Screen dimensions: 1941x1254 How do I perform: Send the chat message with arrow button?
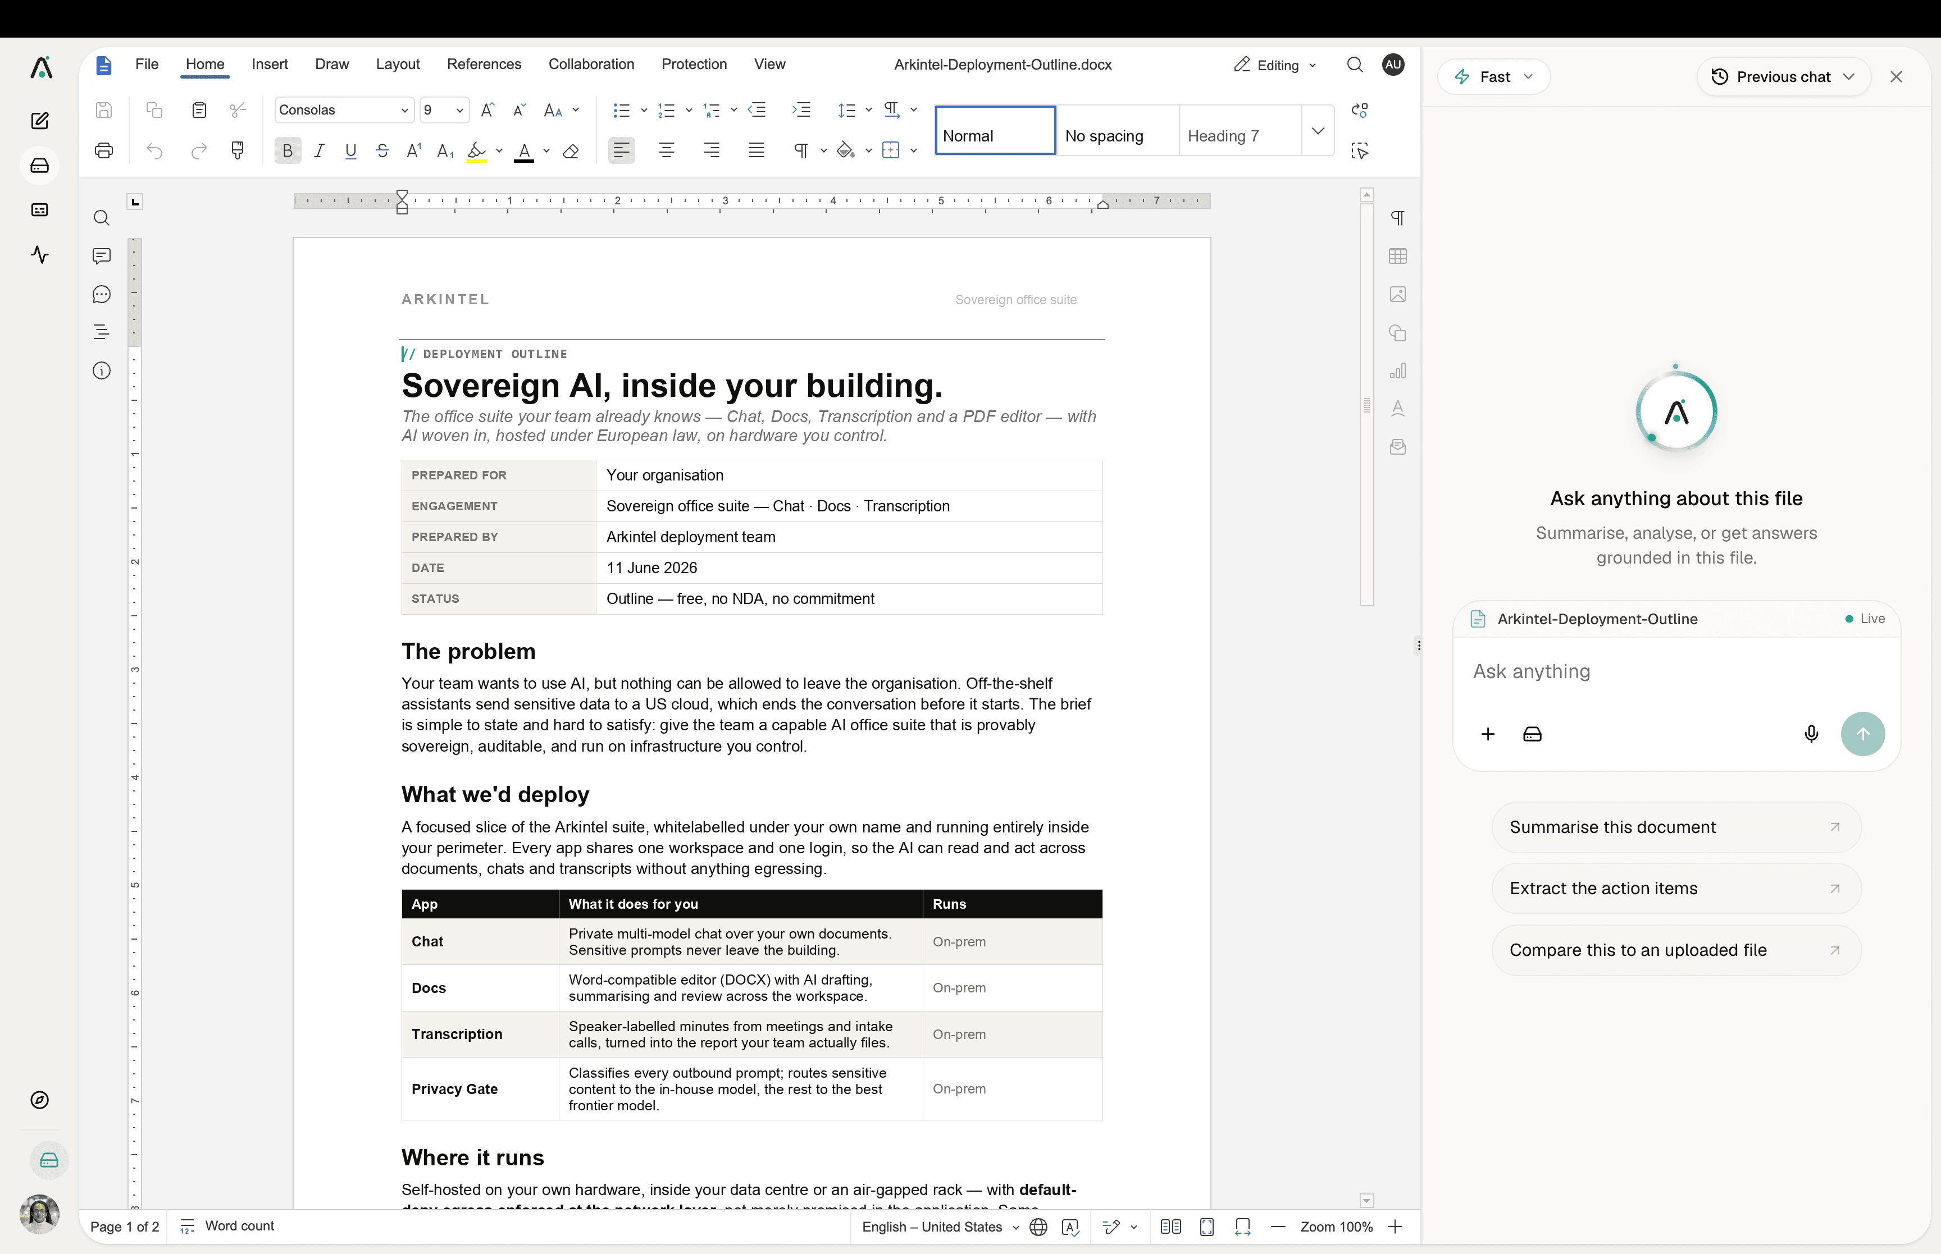coord(1862,734)
